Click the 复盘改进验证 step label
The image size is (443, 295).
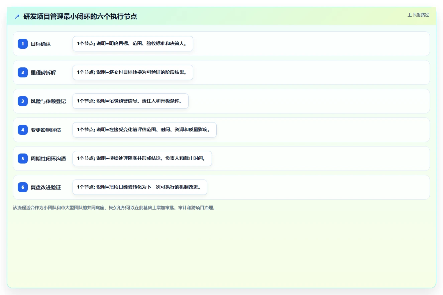pos(46,187)
